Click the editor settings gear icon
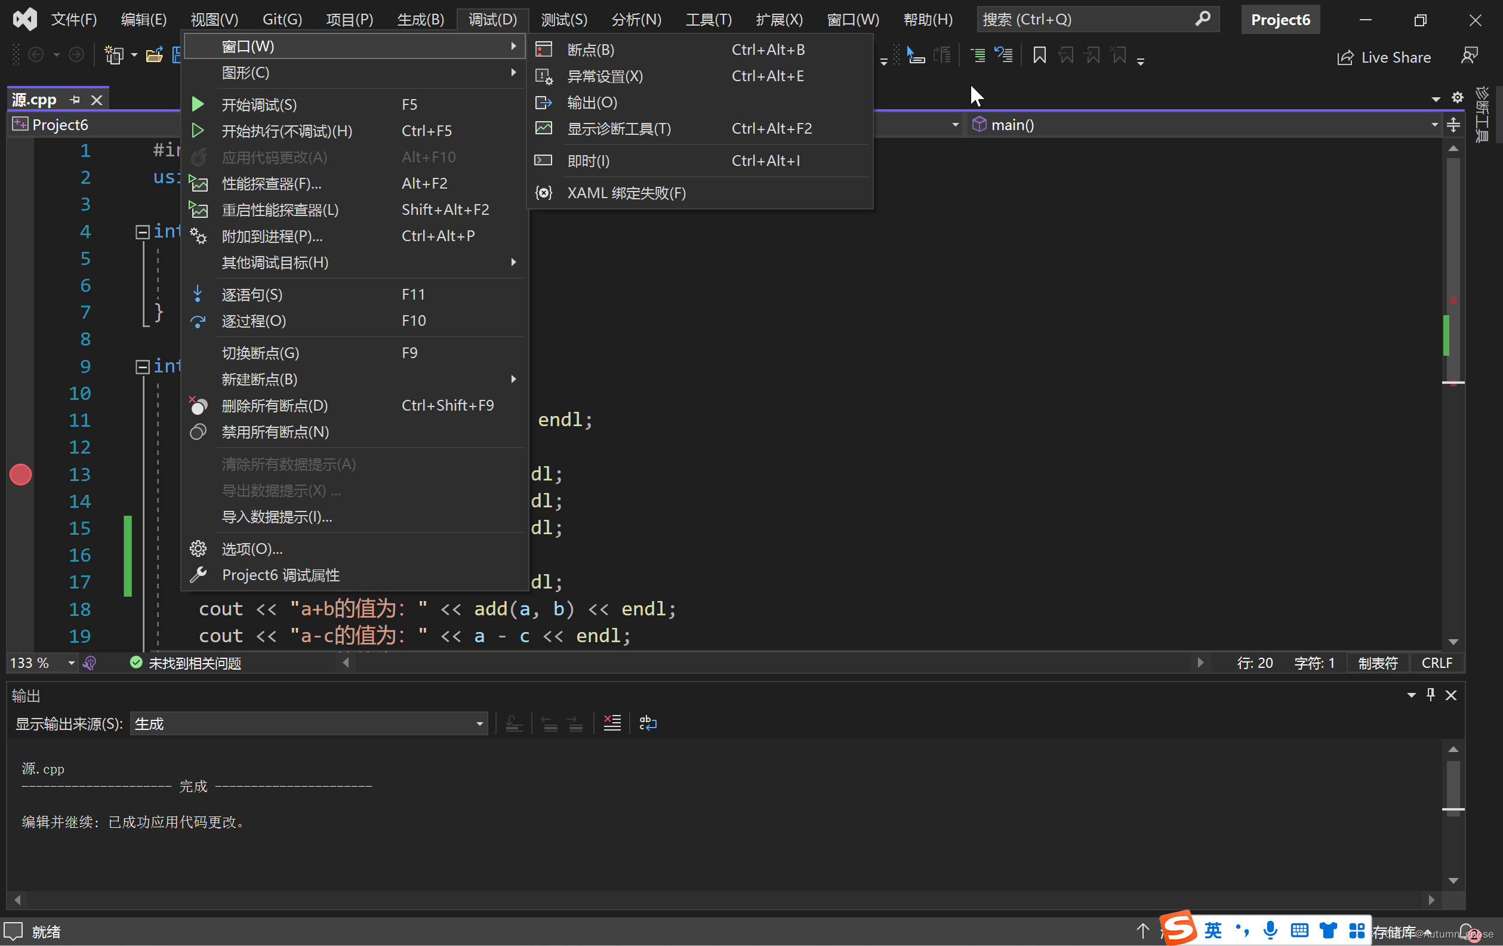This screenshot has height=946, width=1503. pyautogui.click(x=1458, y=97)
